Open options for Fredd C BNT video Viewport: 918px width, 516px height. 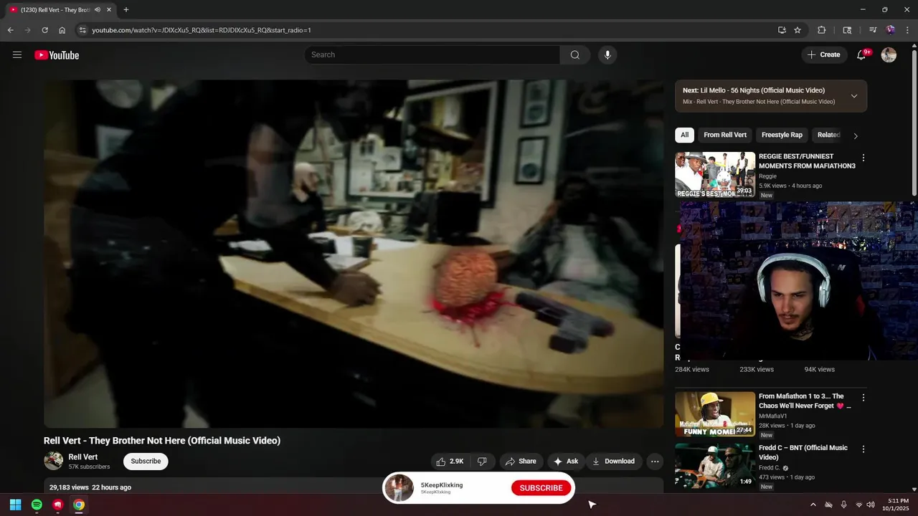863,449
